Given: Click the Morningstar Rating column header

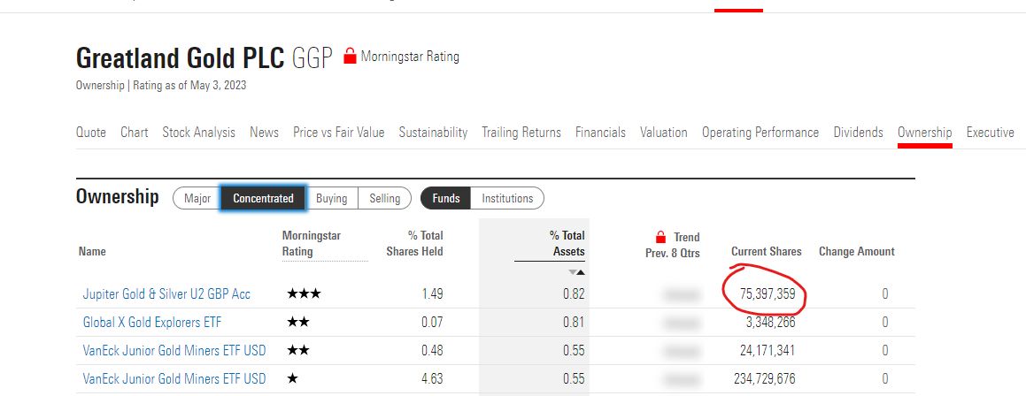Looking at the screenshot, I should [312, 244].
